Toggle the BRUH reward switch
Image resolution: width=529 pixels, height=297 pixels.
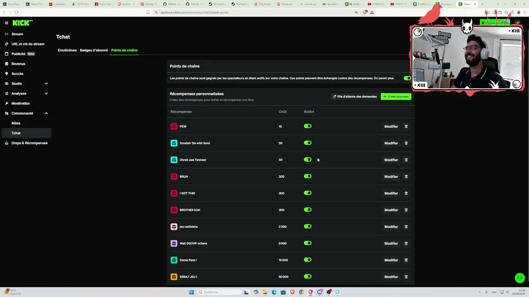307,176
